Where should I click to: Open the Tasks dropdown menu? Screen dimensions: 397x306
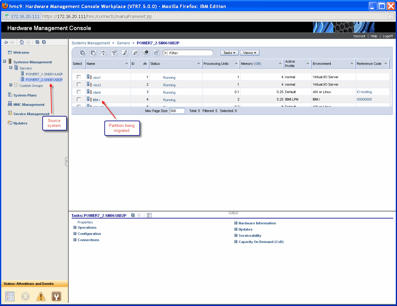click(229, 53)
